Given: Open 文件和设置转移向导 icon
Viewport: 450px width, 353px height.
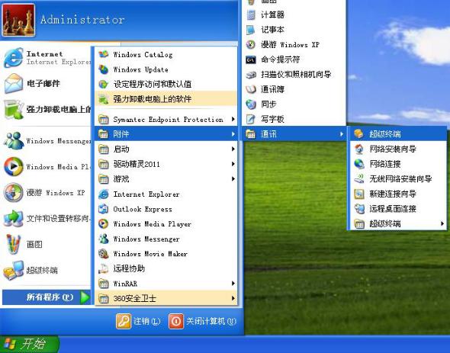Looking at the screenshot, I should tap(14, 218).
